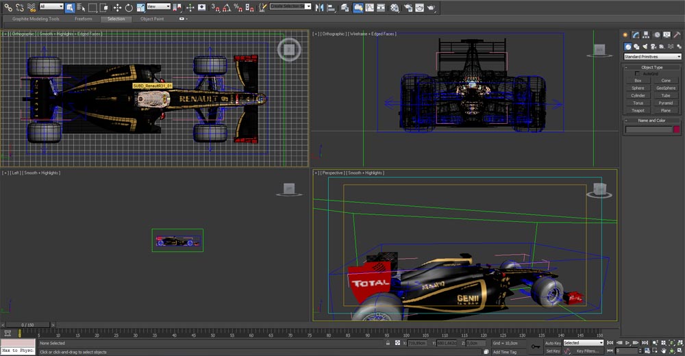
Task: Click Bind to Space Warp icon
Action: (x=32, y=8)
